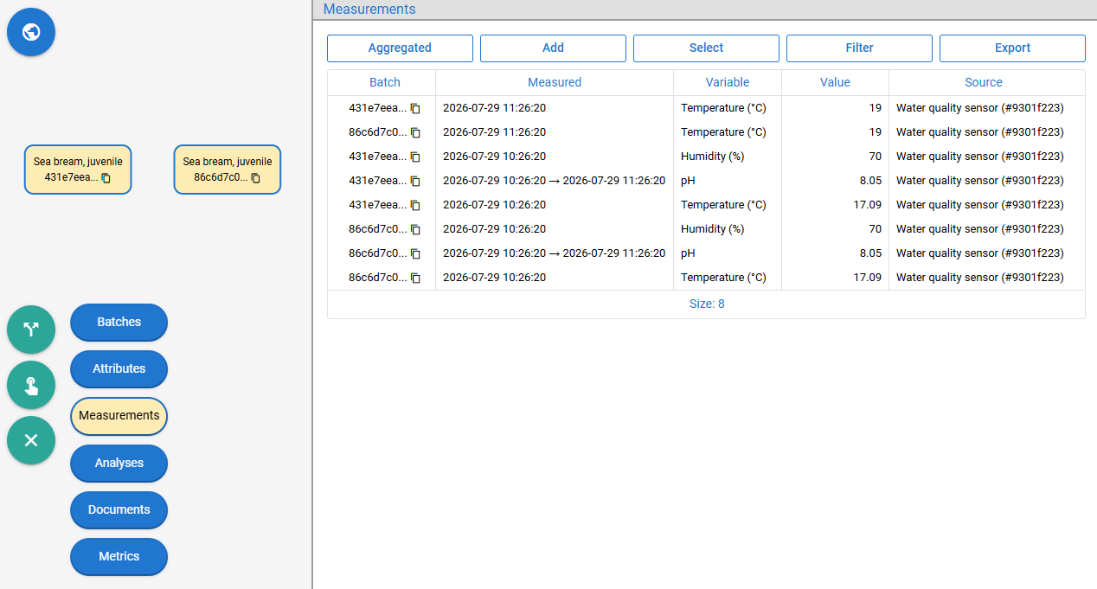Copy batch ID in 431e7eea Humidity row
The width and height of the screenshot is (1097, 589).
(415, 157)
